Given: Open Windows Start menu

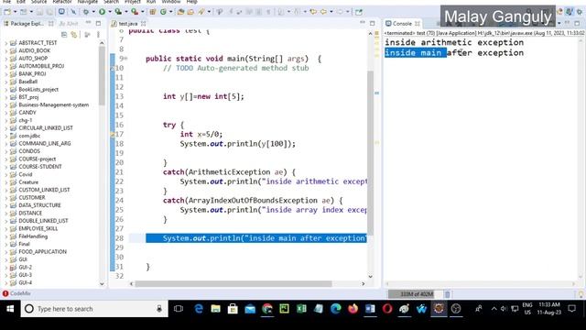Looking at the screenshot, I should point(10,309).
